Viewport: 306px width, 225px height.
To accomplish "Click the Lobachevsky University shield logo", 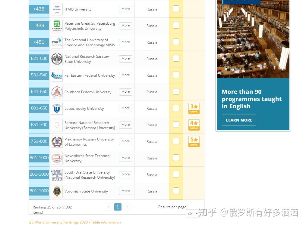I will pyautogui.click(x=57, y=108).
